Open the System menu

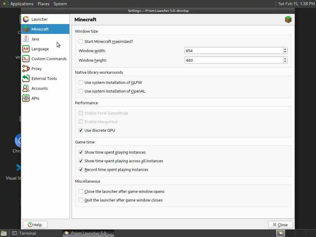pyautogui.click(x=60, y=4)
